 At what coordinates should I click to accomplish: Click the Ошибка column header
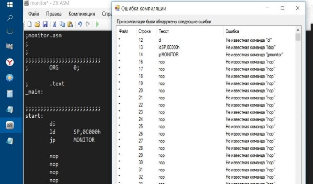(232, 31)
